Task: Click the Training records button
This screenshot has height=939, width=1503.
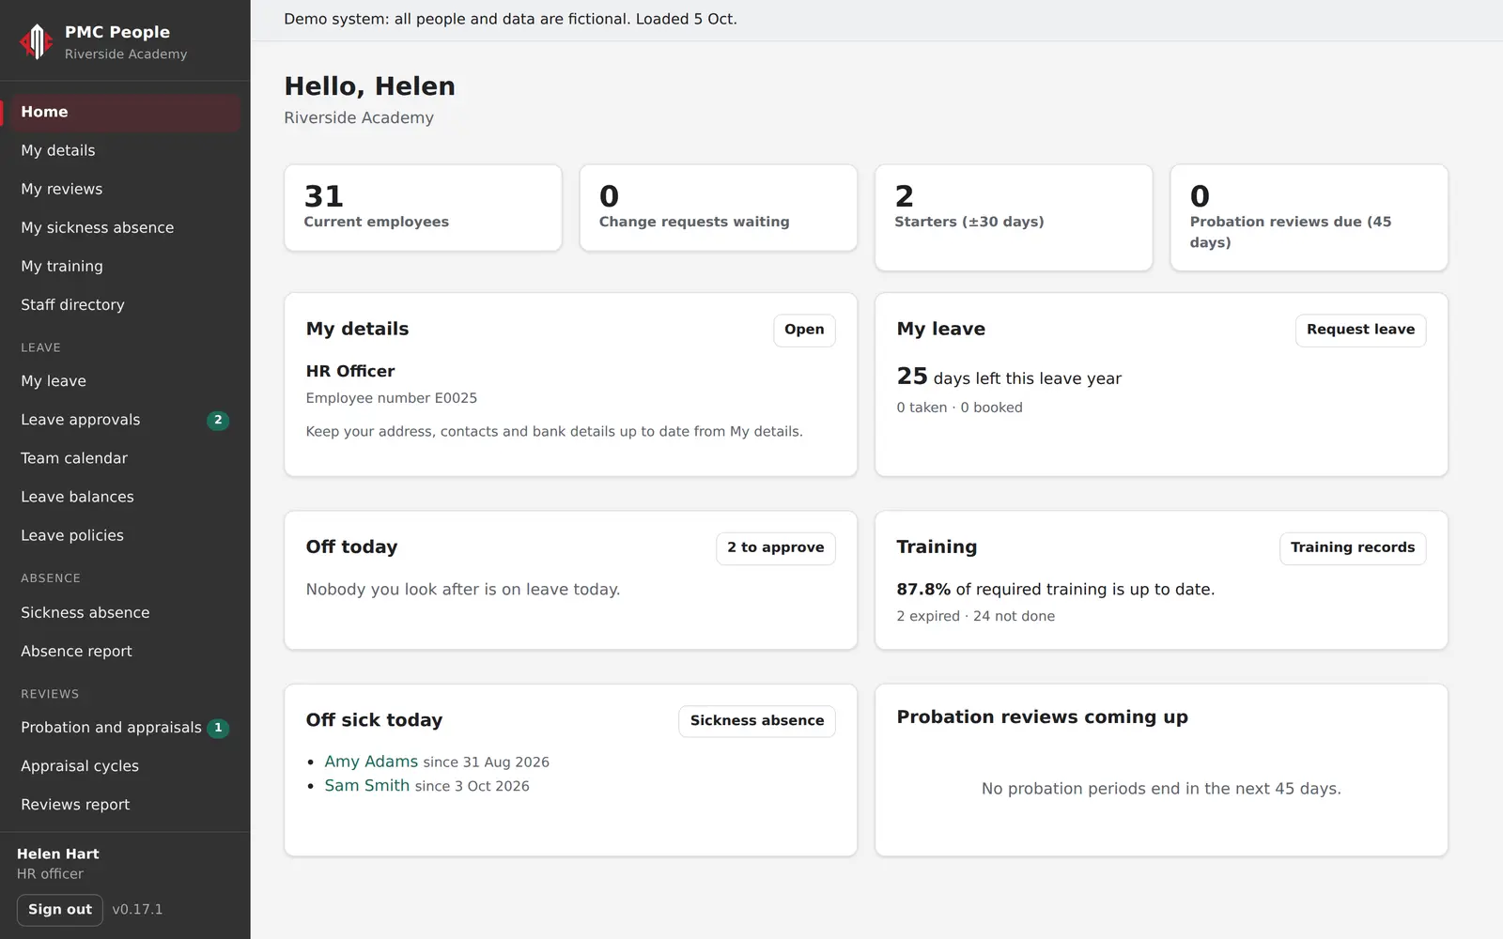Action: coord(1353,547)
